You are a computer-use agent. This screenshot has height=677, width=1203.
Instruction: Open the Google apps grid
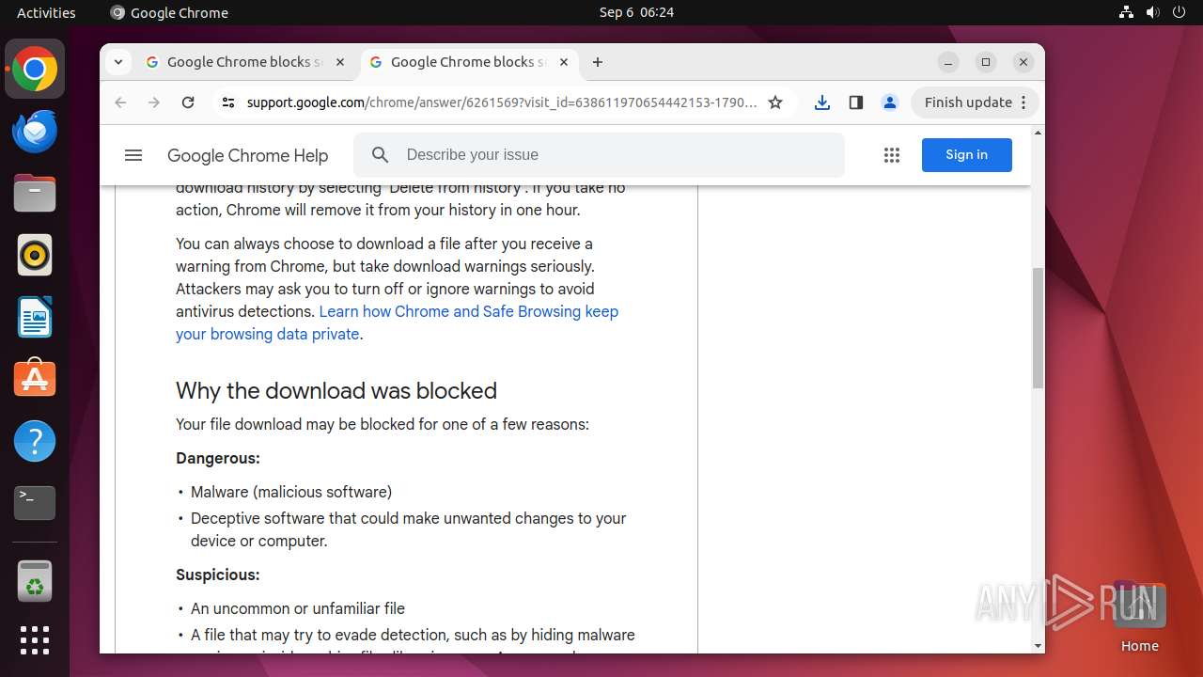(x=892, y=155)
